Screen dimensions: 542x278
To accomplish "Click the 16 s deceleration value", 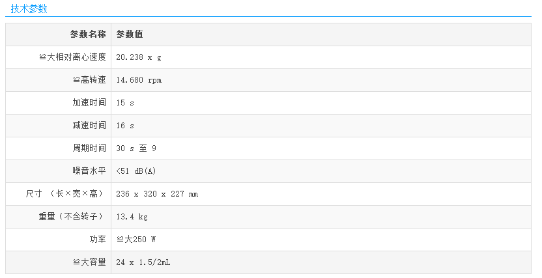I will (x=125, y=126).
